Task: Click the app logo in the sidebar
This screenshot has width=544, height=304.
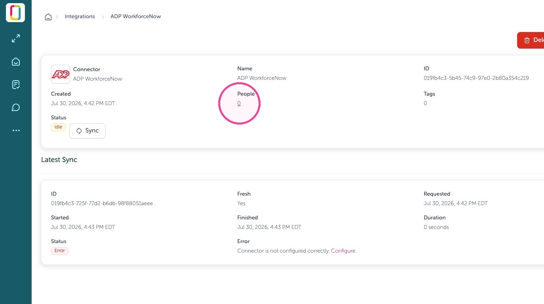Action: (15, 13)
